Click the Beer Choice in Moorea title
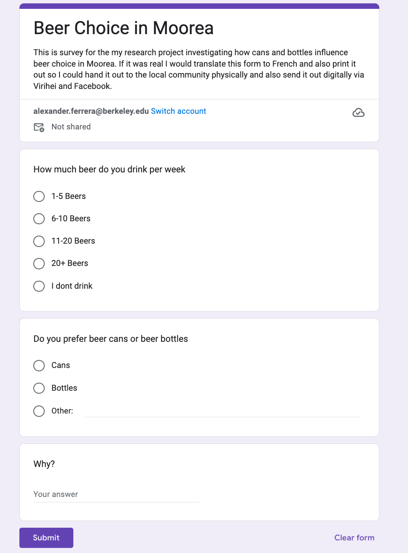Viewport: 408px width, 553px height. tap(123, 28)
